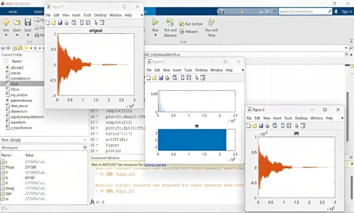Click the green Run button icon
This screenshot has height=213, width=354.
[155, 22]
